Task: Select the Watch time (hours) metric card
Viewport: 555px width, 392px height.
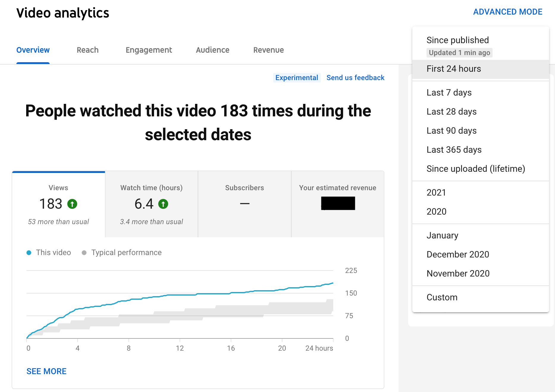Action: (x=152, y=204)
